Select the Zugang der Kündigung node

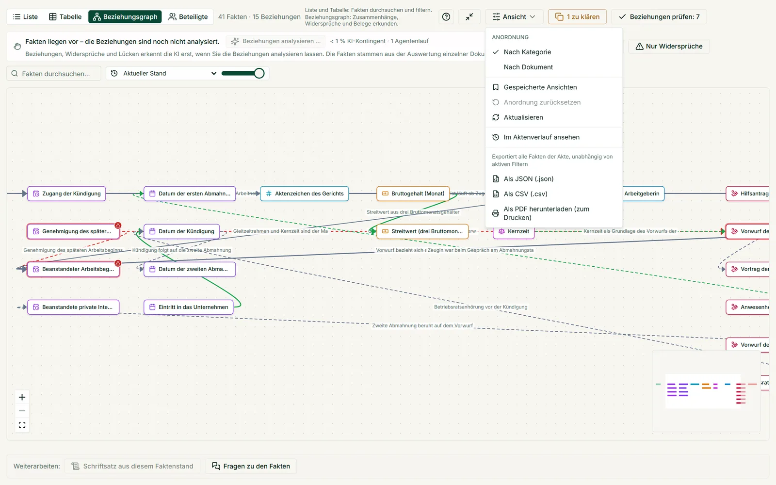click(67, 194)
